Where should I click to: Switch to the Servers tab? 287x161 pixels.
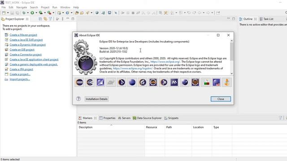124,118
